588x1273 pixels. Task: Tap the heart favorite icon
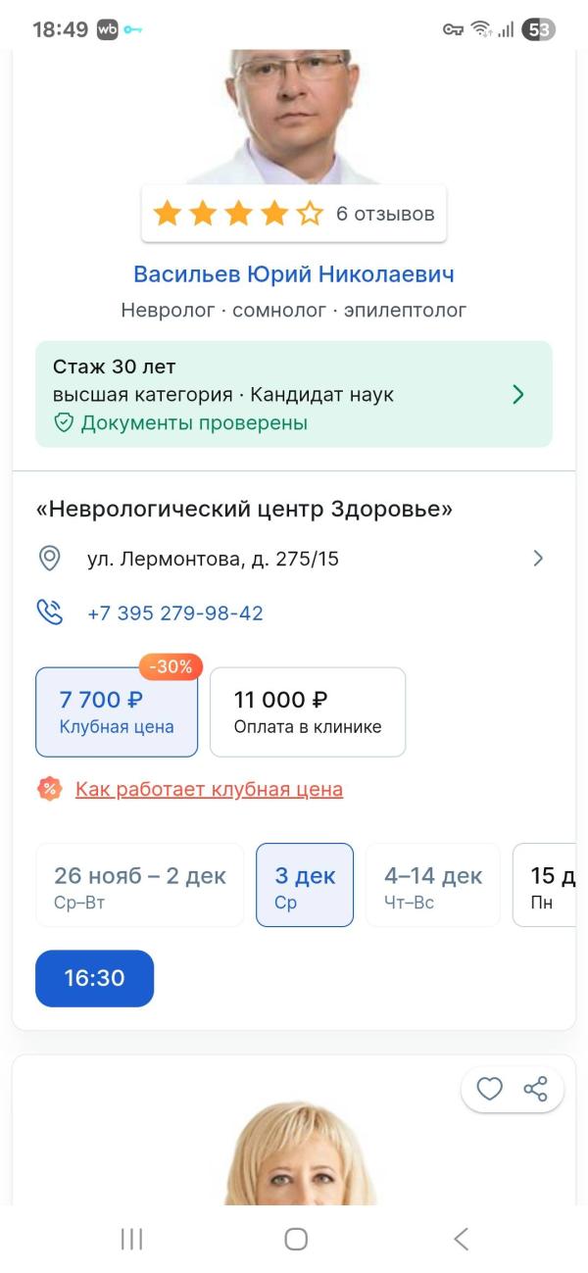click(x=489, y=1089)
